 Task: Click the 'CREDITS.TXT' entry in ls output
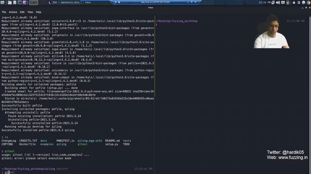[28, 141]
